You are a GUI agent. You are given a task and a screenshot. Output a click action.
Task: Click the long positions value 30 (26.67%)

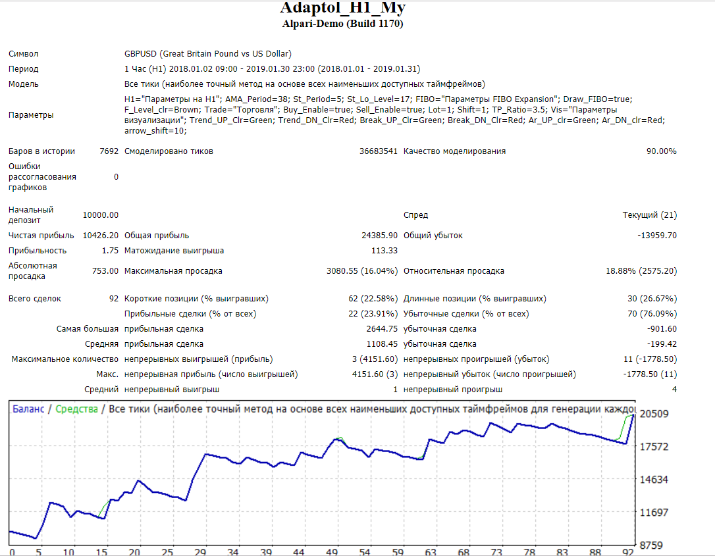(x=652, y=299)
